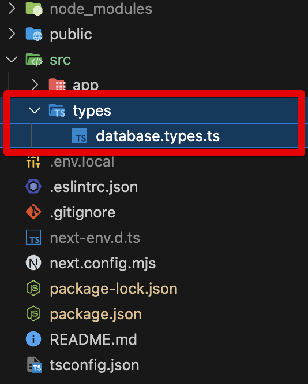Click the node_modules folder icon

pyautogui.click(x=34, y=9)
